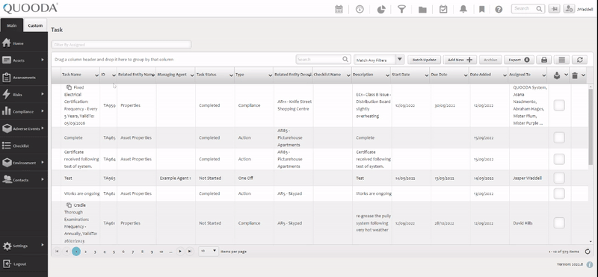598x277 pixels.
Task: Click the archive box icon column header
Action: [557, 75]
